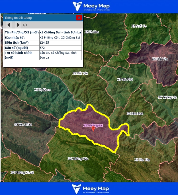Select Xã Phiêng Khoài on the map

[22, 173]
